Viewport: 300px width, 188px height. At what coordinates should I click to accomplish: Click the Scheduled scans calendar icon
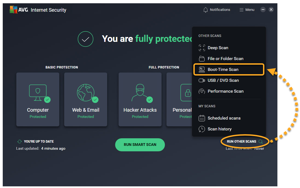202,118
